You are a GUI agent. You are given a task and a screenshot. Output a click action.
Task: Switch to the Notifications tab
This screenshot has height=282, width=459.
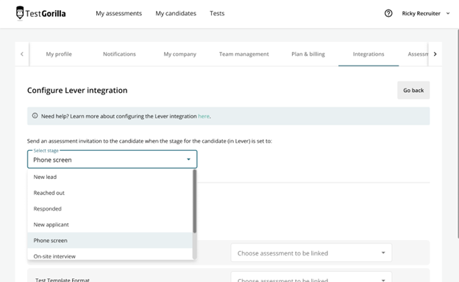[119, 54]
